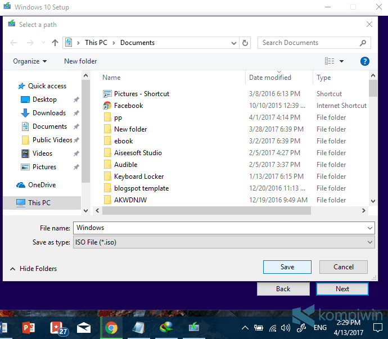Click horizontal scrollbar of file list

206,211
